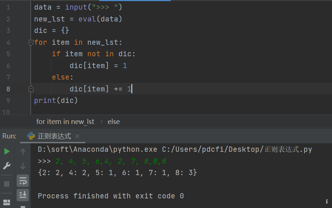Click Python icon on 正则表达式 run tab
332x208 pixels.
[31, 136]
